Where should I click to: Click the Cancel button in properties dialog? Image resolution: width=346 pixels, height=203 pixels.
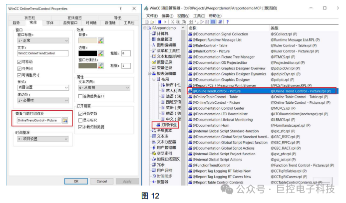click(x=102, y=181)
